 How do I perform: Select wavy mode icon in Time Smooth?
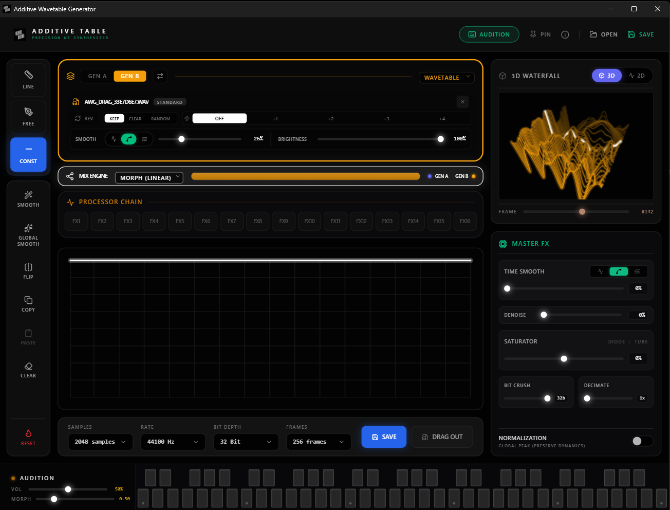tap(637, 271)
